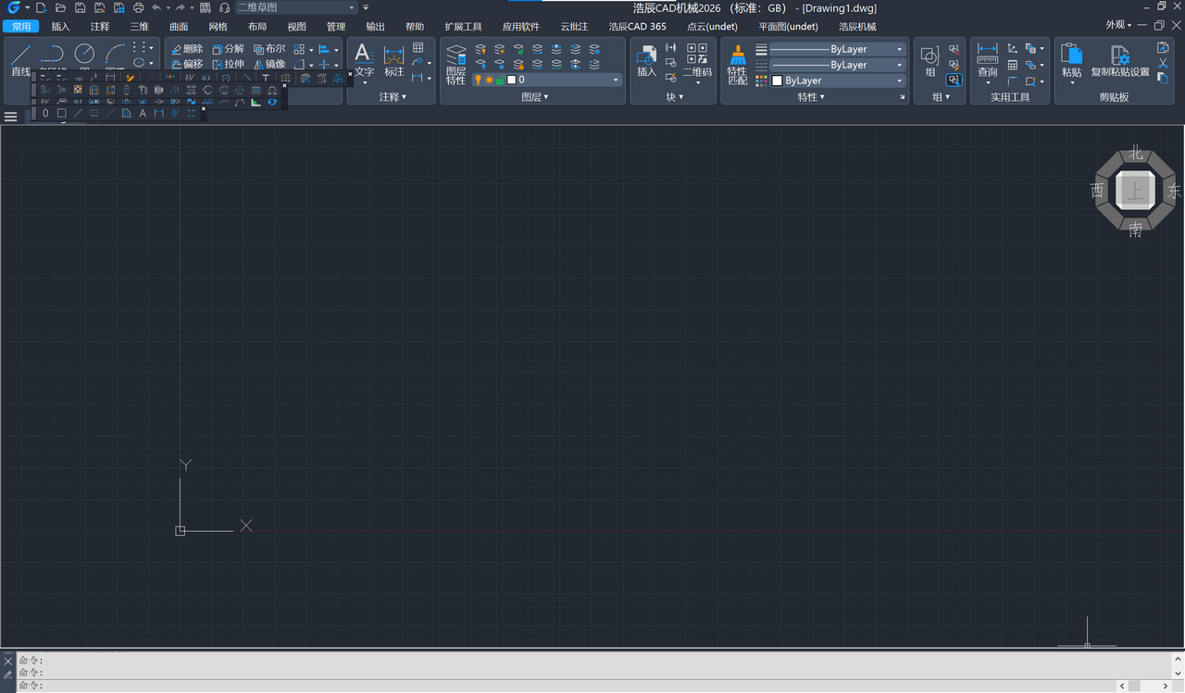Click the 上 (Top) face of view cube
Screen dimensions: 1185x693
1135,191
